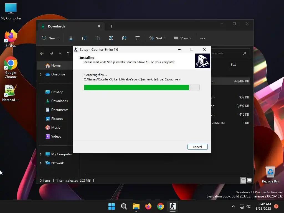Select the 416 KB file row
The height and width of the screenshot is (213, 284).
coord(230,115)
